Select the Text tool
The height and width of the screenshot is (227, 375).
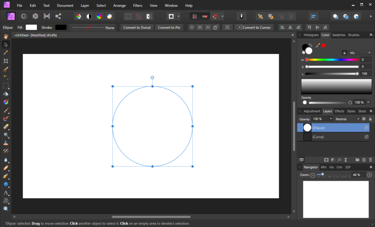5,193
